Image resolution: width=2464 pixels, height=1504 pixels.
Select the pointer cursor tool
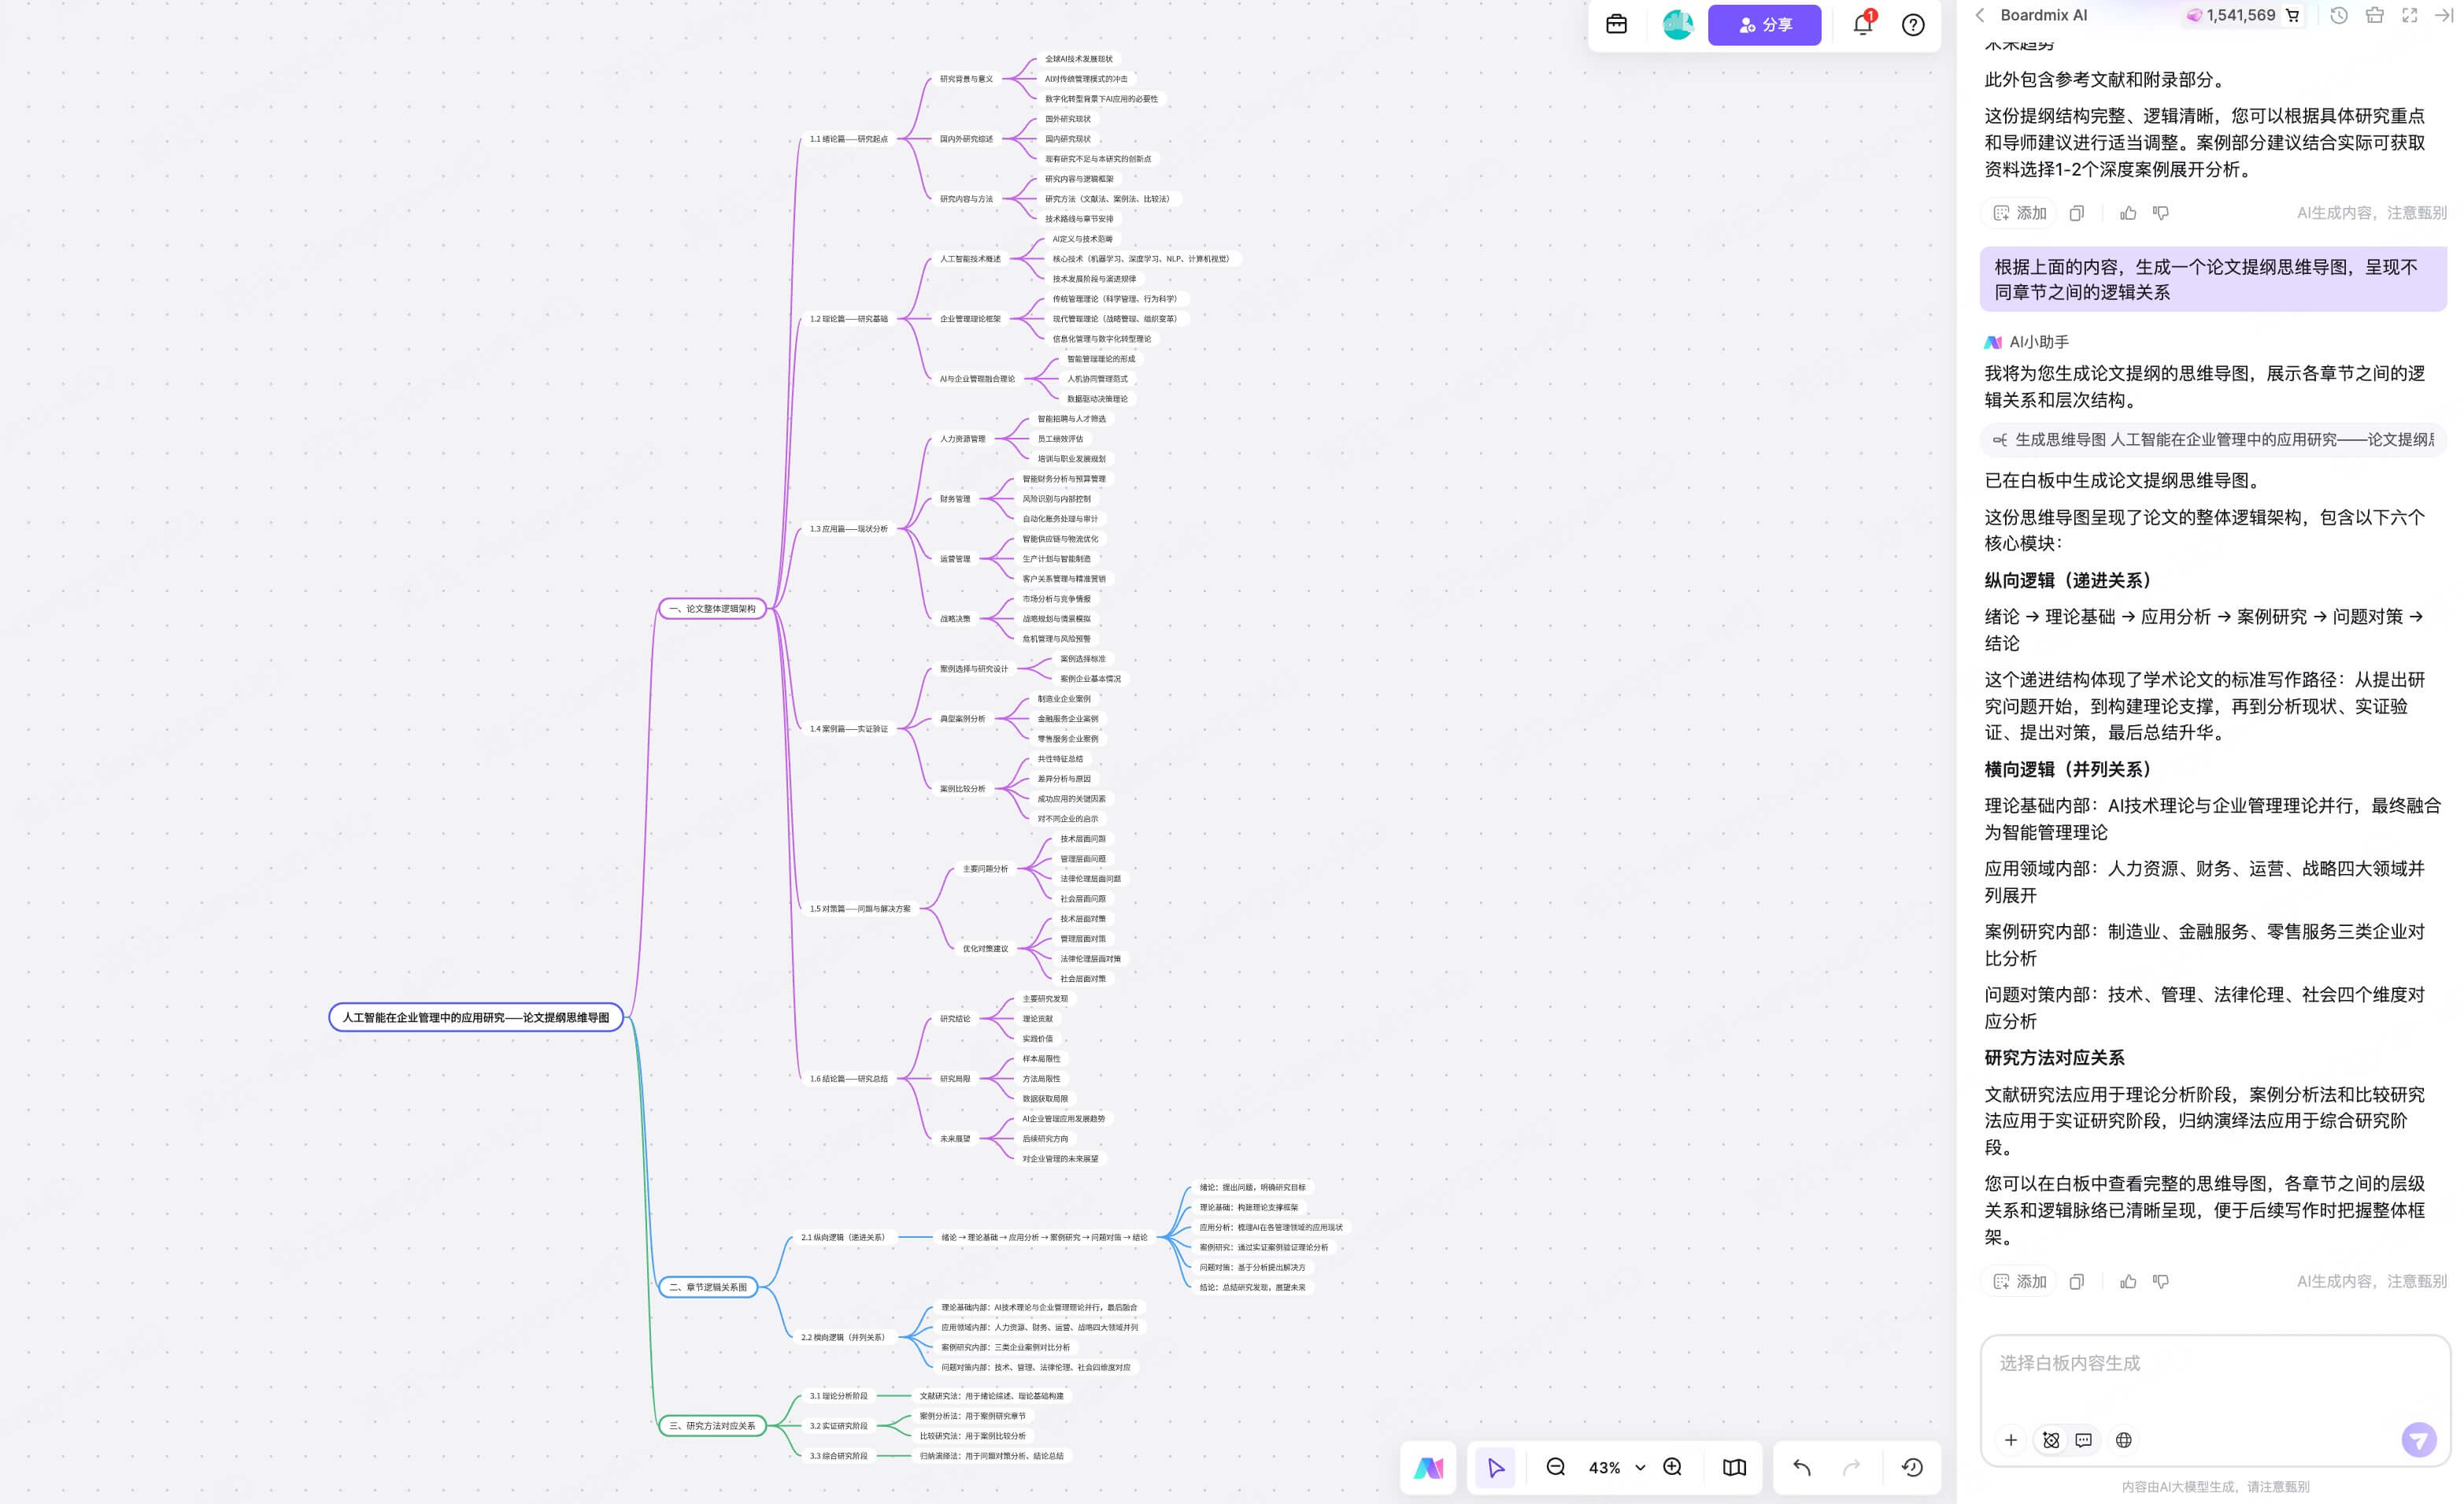(x=1496, y=1467)
